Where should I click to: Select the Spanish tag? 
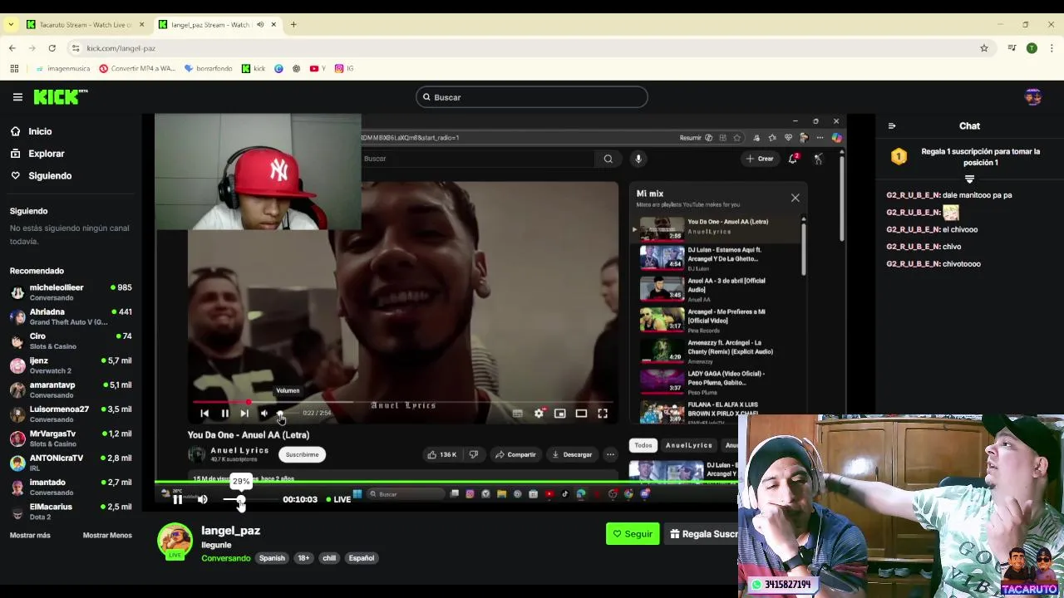click(272, 558)
